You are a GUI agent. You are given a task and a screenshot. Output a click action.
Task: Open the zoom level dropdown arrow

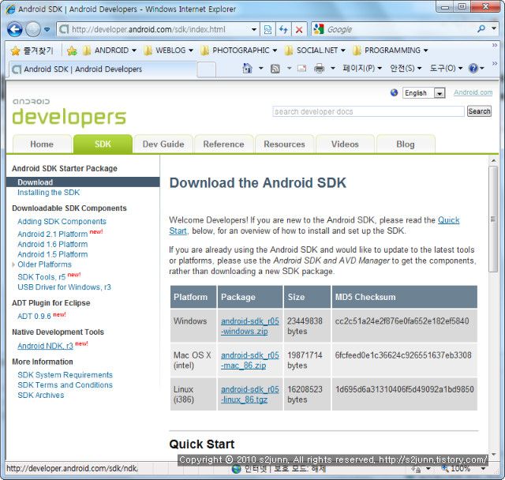pyautogui.click(x=483, y=468)
